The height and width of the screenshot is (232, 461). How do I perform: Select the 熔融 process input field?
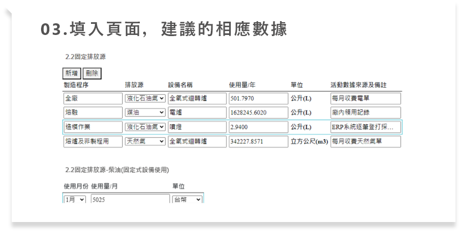(93, 113)
